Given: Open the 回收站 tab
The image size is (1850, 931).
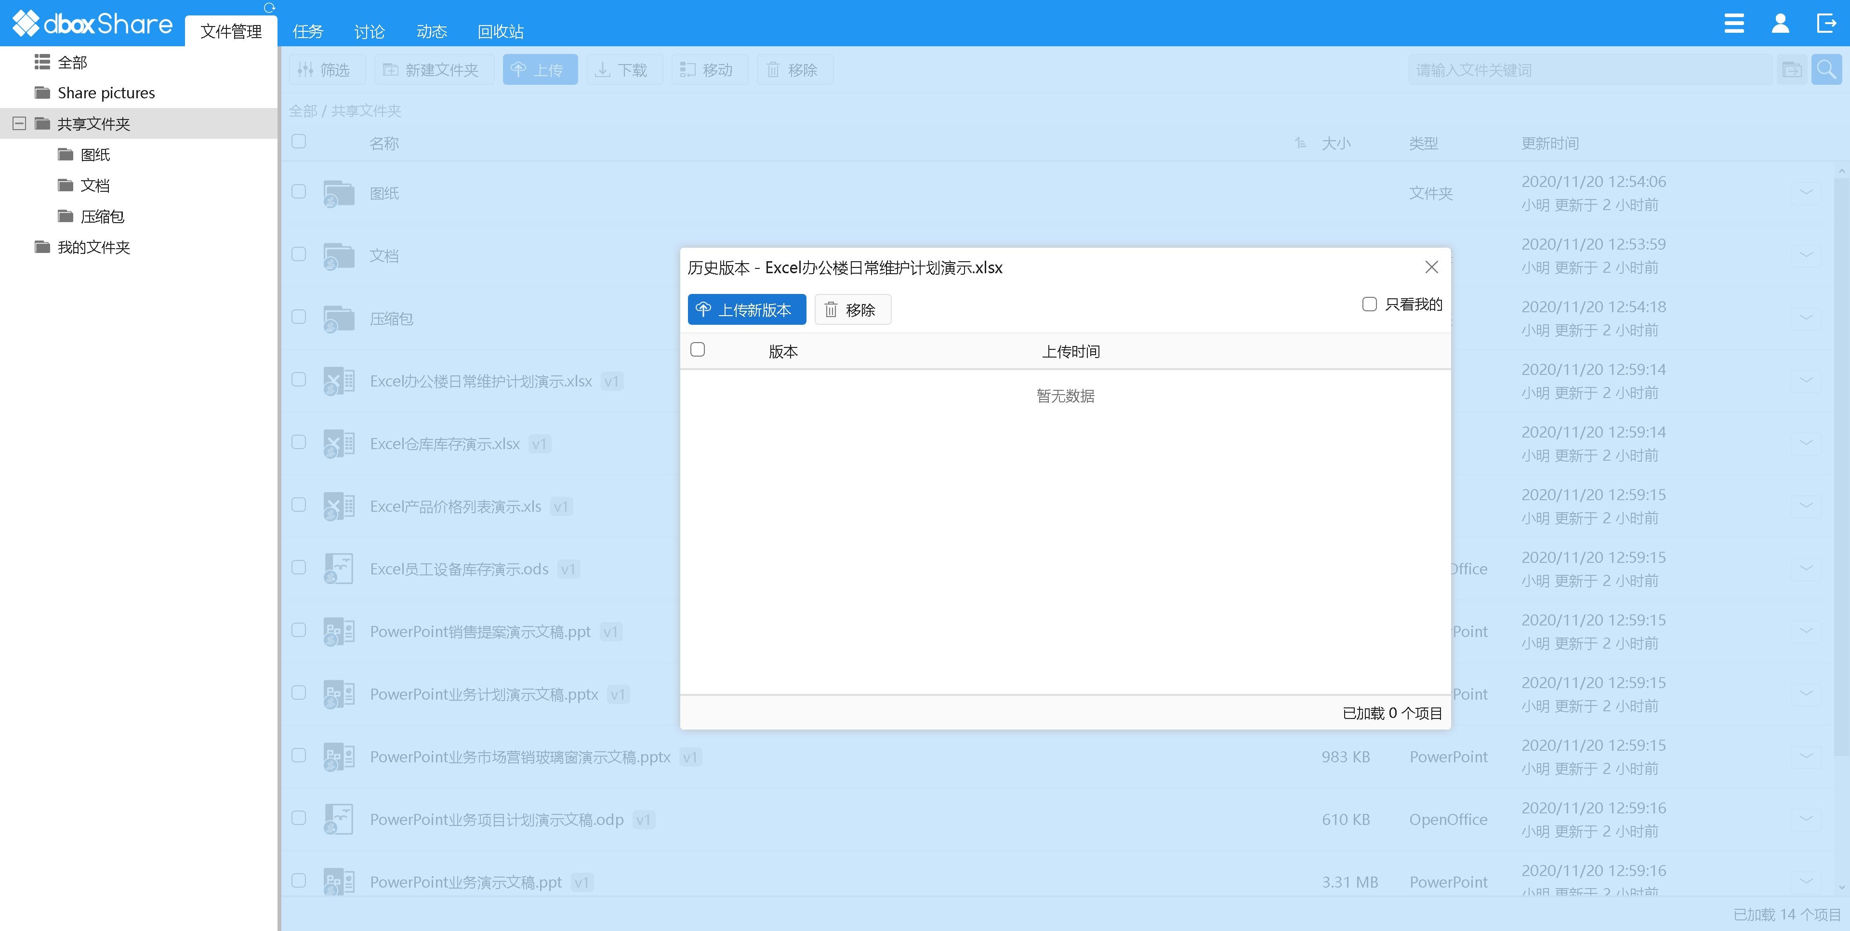Looking at the screenshot, I should click(x=501, y=32).
